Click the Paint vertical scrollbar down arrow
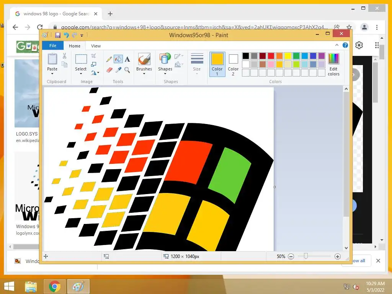This screenshot has width=392, height=294. (x=346, y=248)
